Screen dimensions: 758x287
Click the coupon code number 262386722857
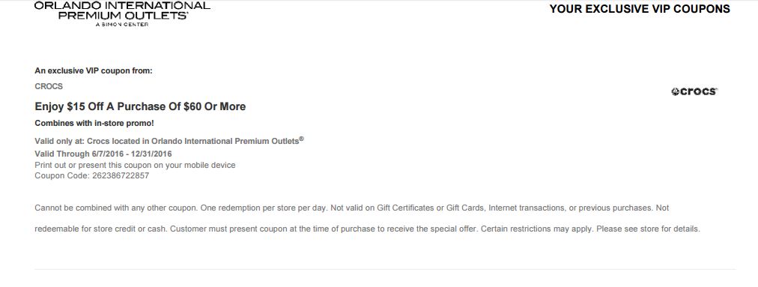pyautogui.click(x=121, y=175)
